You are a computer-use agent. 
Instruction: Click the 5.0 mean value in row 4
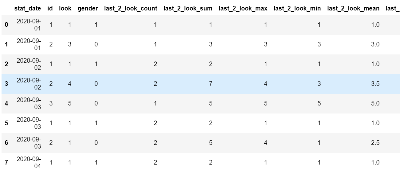coord(375,103)
